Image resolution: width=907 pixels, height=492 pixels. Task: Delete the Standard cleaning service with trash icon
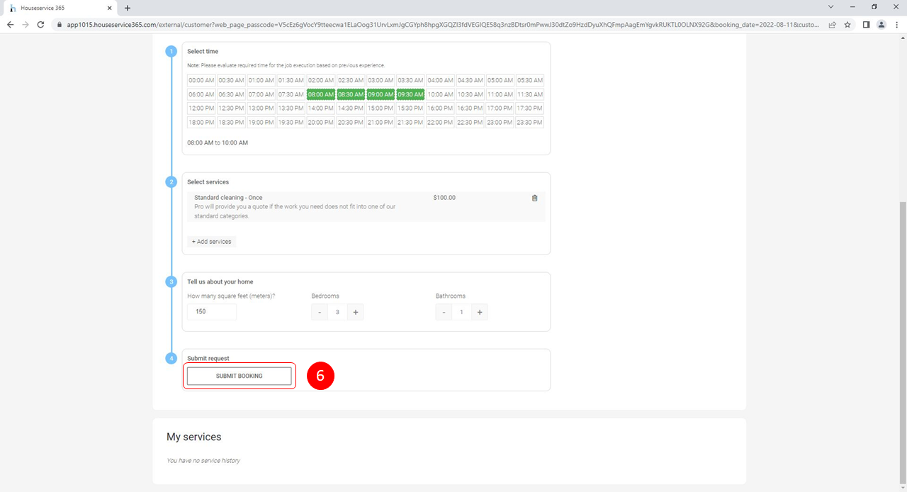pos(534,198)
